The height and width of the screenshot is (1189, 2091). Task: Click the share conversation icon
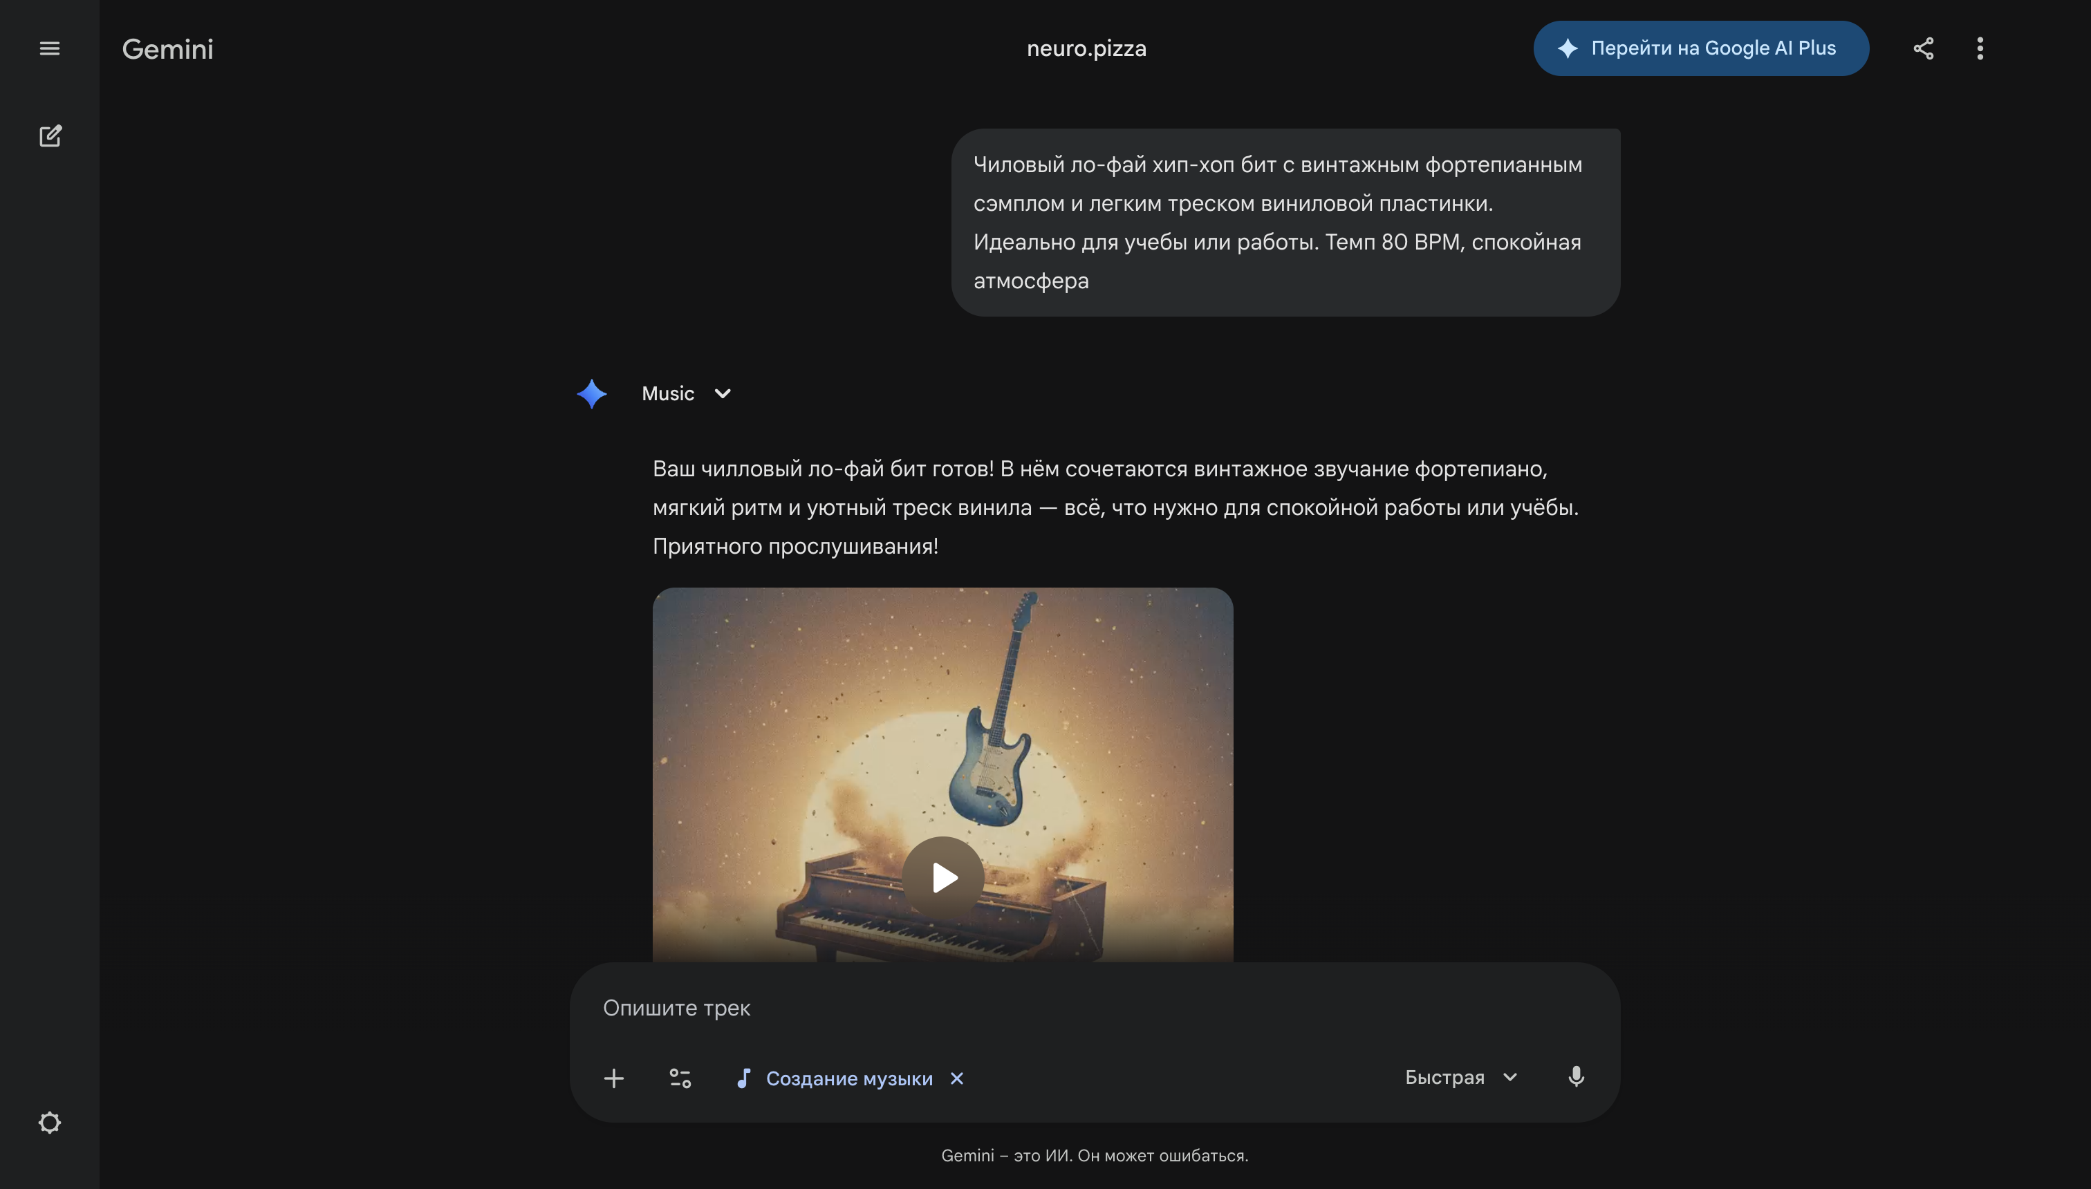pyautogui.click(x=1924, y=48)
